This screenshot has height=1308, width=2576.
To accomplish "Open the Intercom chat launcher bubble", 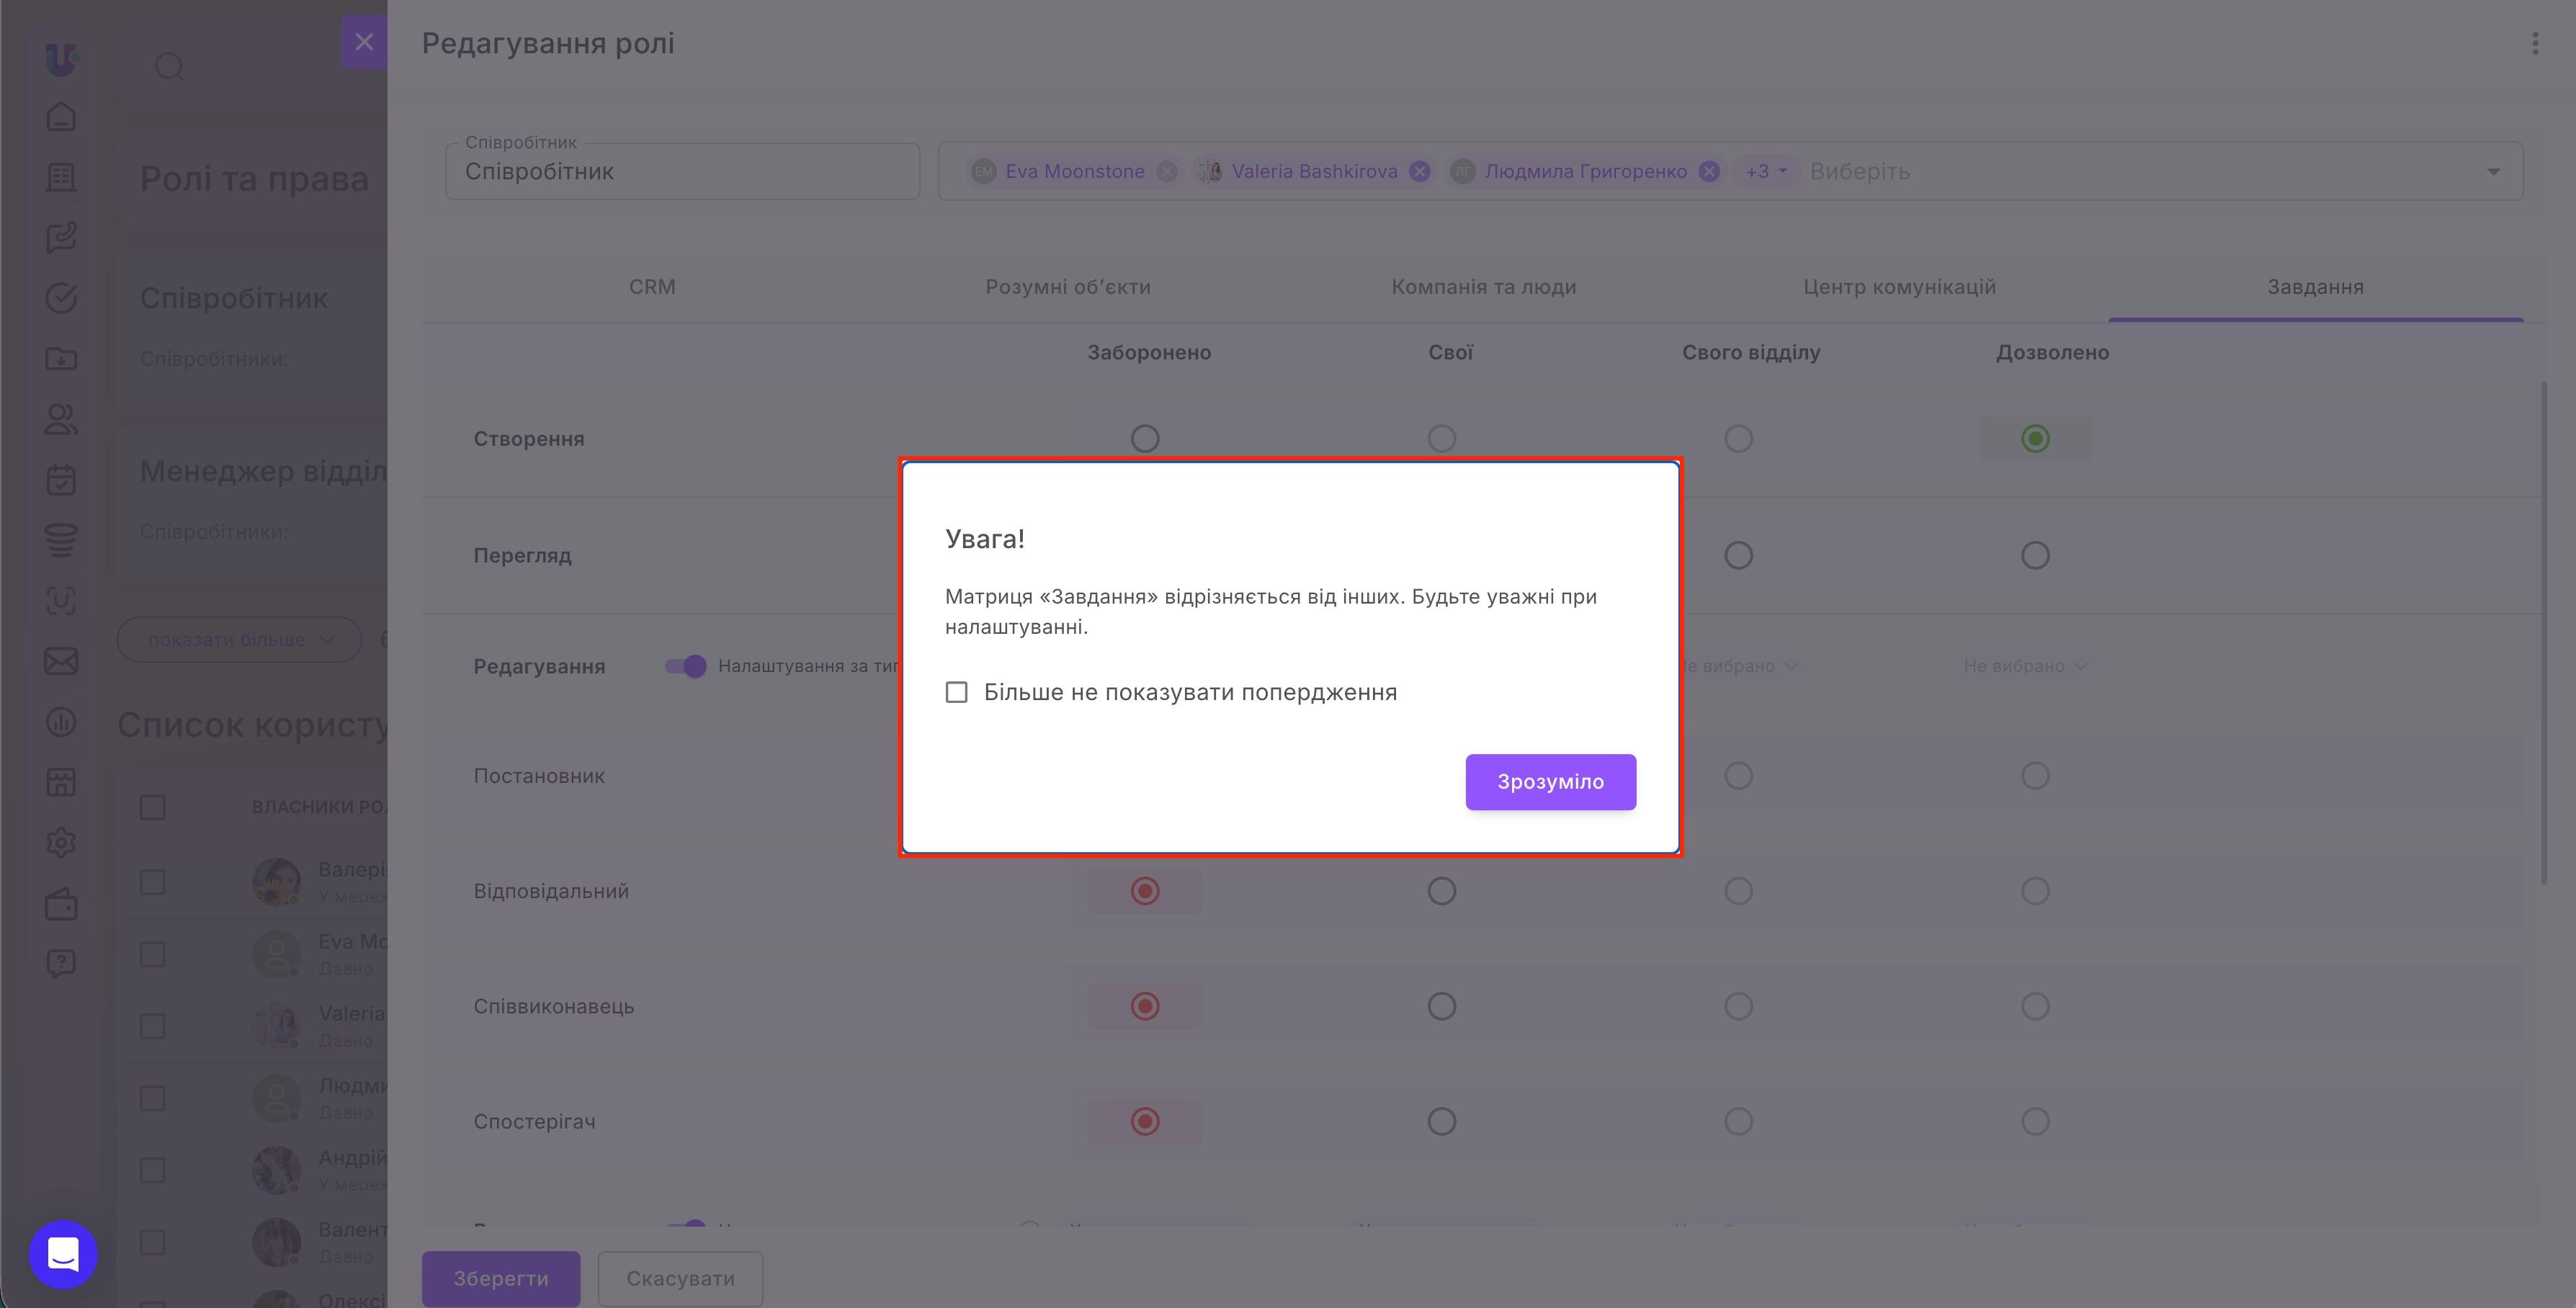I will (63, 1254).
